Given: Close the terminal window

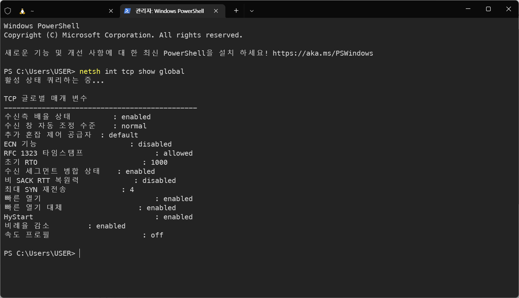Looking at the screenshot, I should click(x=509, y=9).
